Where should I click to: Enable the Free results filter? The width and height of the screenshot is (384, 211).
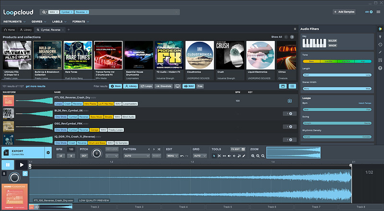200,86
